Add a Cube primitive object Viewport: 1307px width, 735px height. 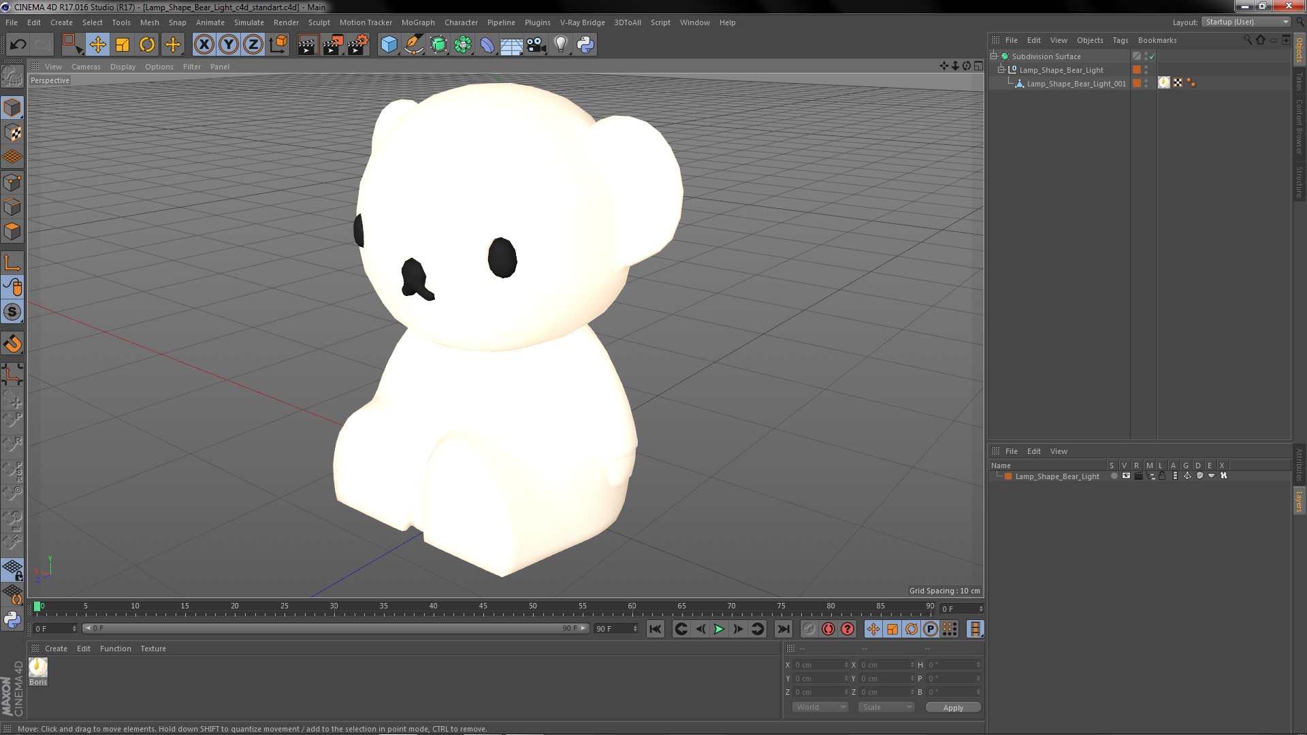389,45
